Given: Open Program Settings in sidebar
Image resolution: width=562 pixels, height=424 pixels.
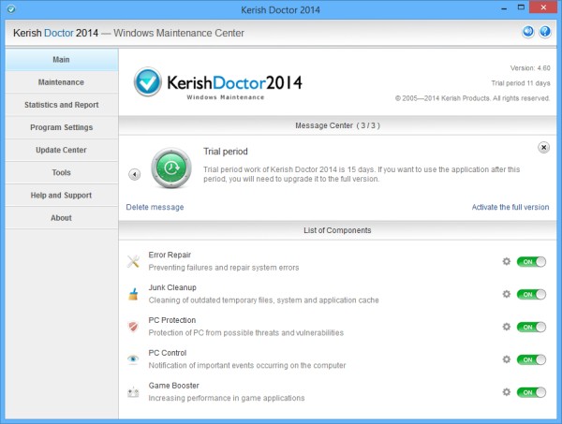Looking at the screenshot, I should point(62,127).
